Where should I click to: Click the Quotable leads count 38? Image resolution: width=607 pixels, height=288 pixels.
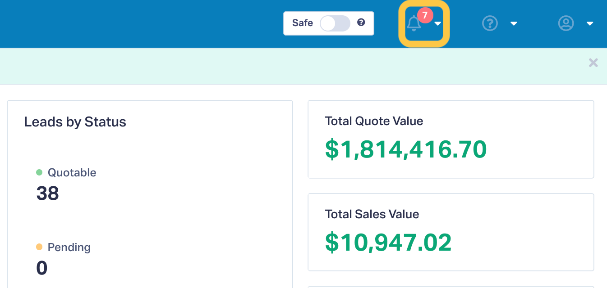pyautogui.click(x=47, y=193)
